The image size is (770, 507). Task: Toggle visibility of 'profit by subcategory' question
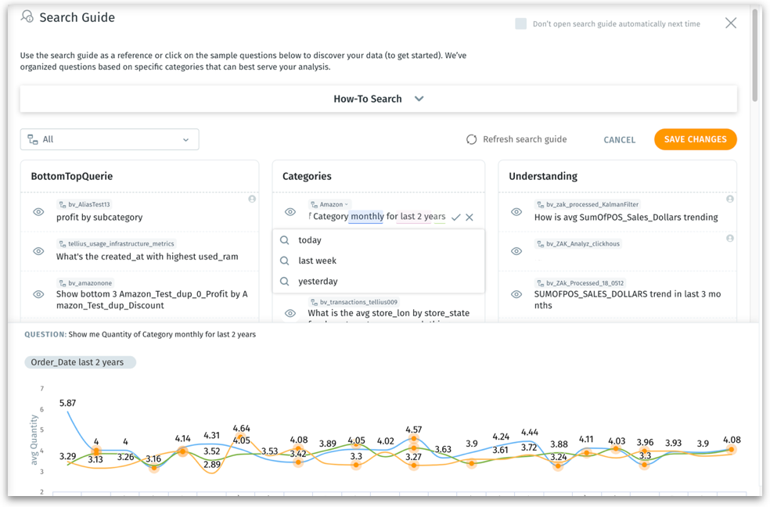[38, 212]
